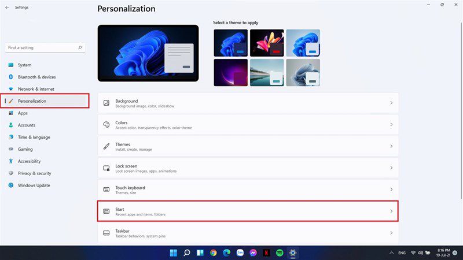Click the Windows Update icon
463x260 pixels.
pos(11,185)
